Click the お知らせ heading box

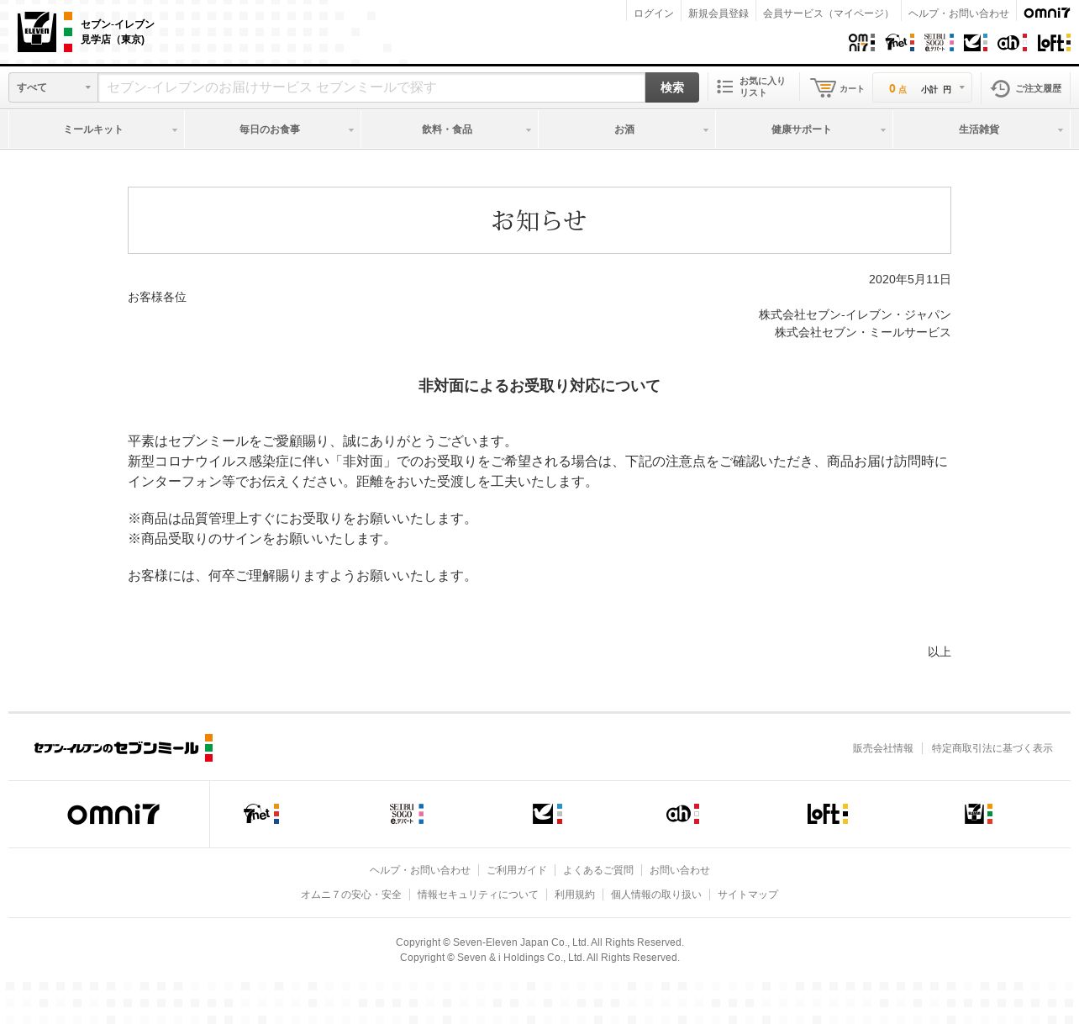pos(539,220)
